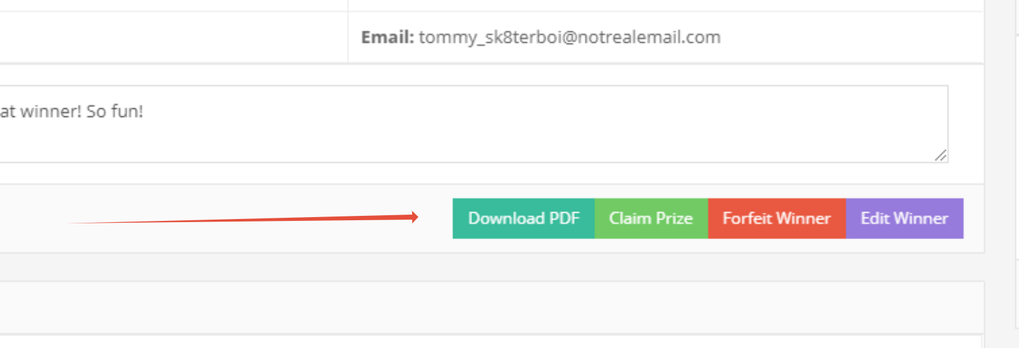This screenshot has width=1019, height=348.
Task: Click inside the comment text area
Action: 441,135
